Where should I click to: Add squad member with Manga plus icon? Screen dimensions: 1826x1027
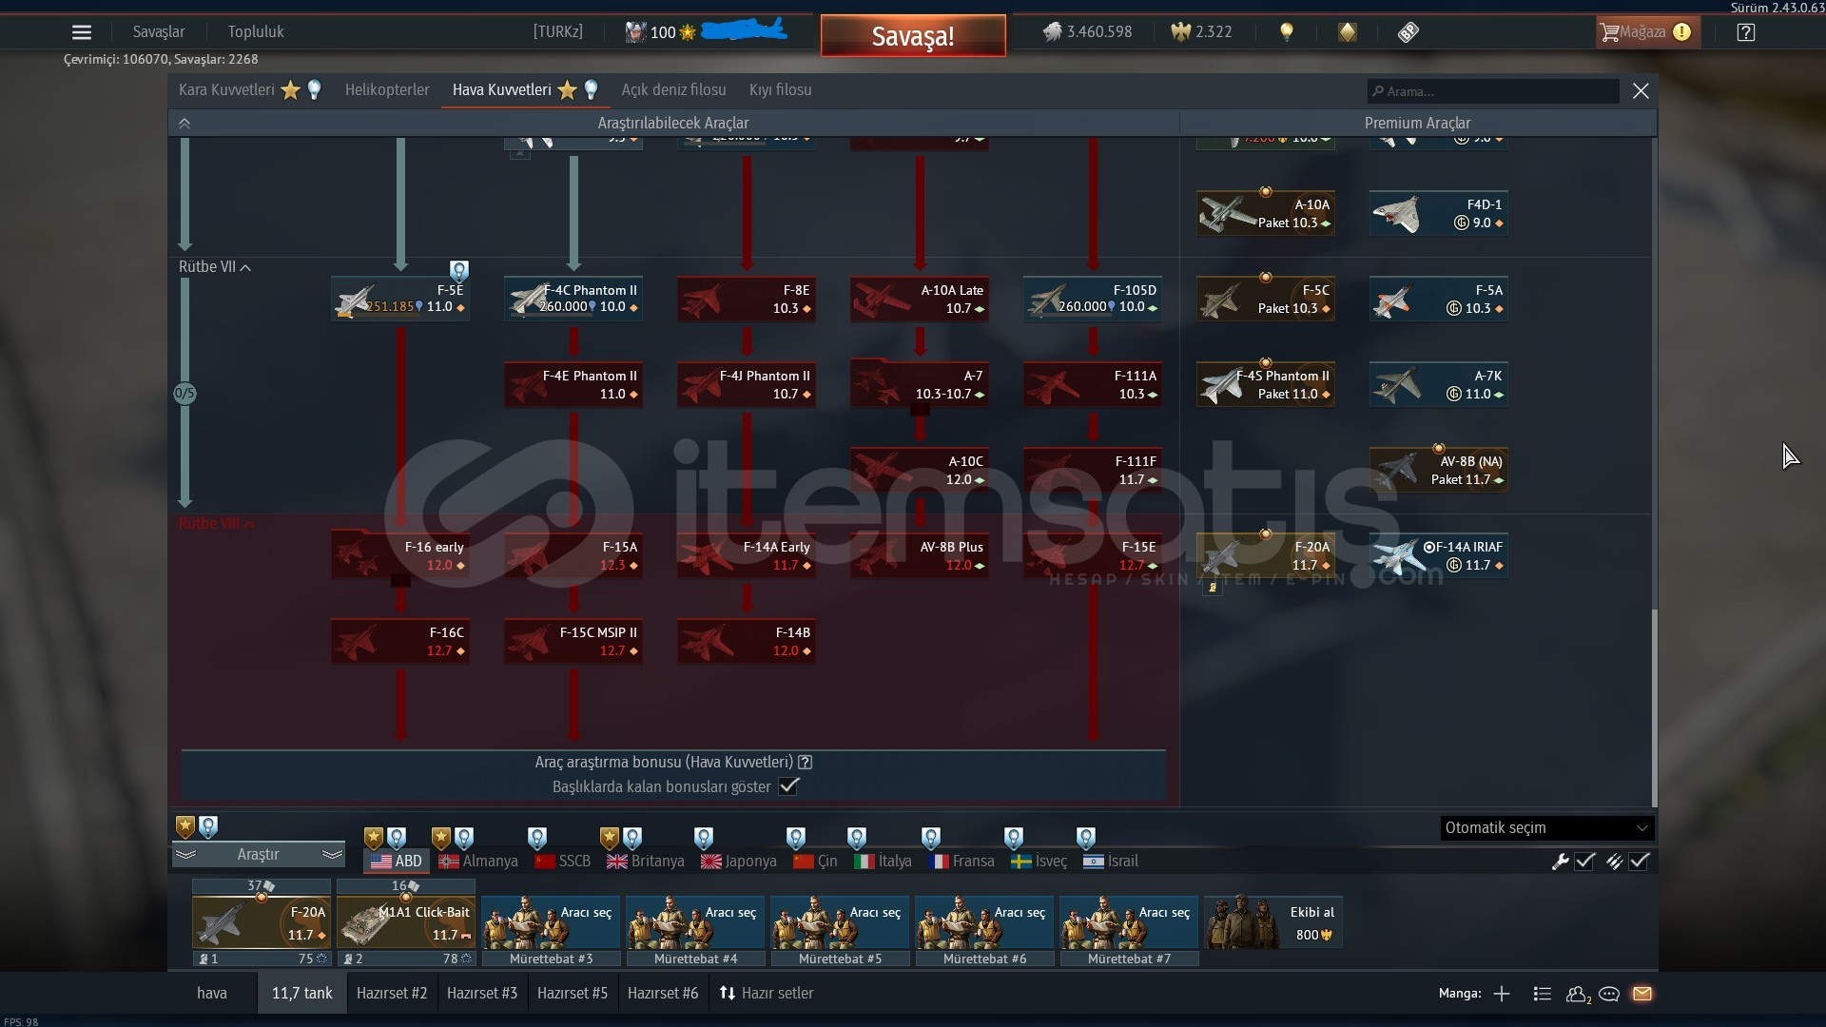(x=1502, y=994)
